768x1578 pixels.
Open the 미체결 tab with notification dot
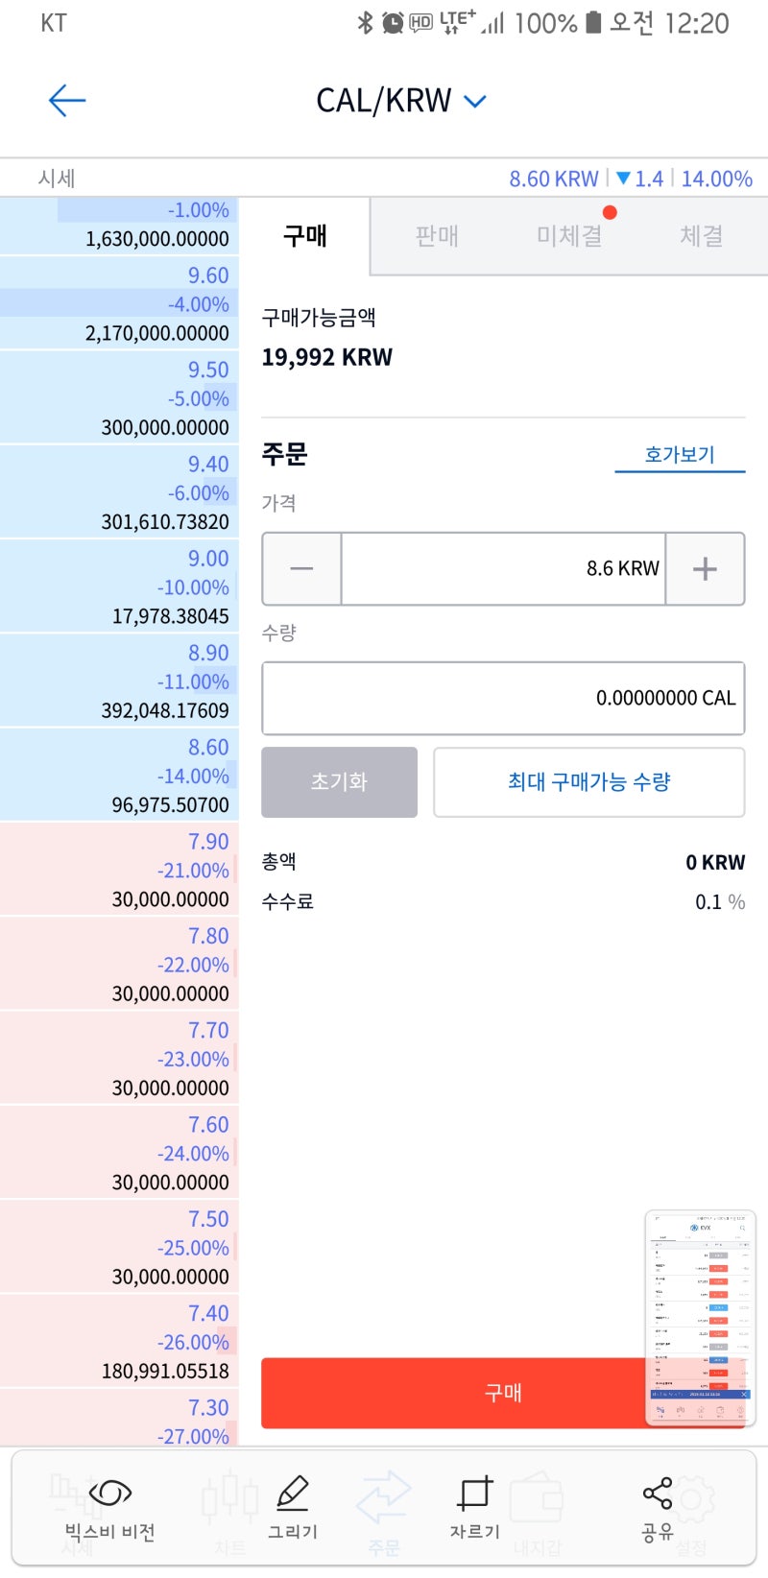(x=568, y=235)
